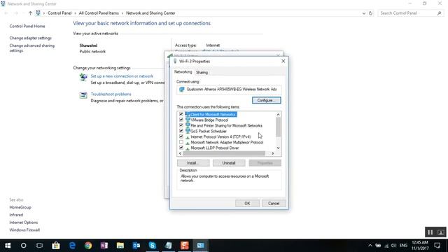The image size is (448, 252).
Task: Click the Troubleshoot problems icon
Action: pos(83,95)
